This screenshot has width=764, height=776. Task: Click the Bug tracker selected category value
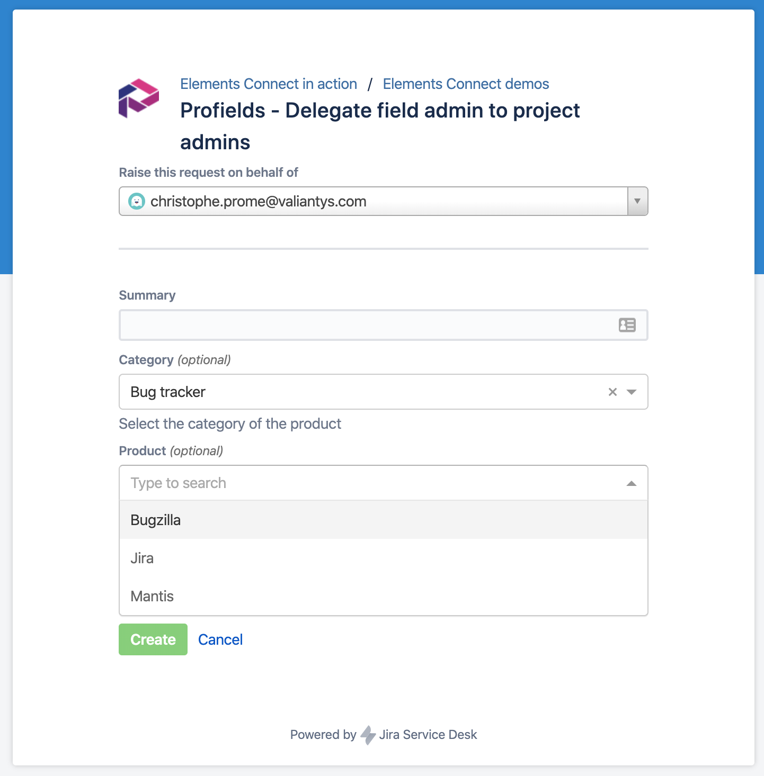pos(168,392)
